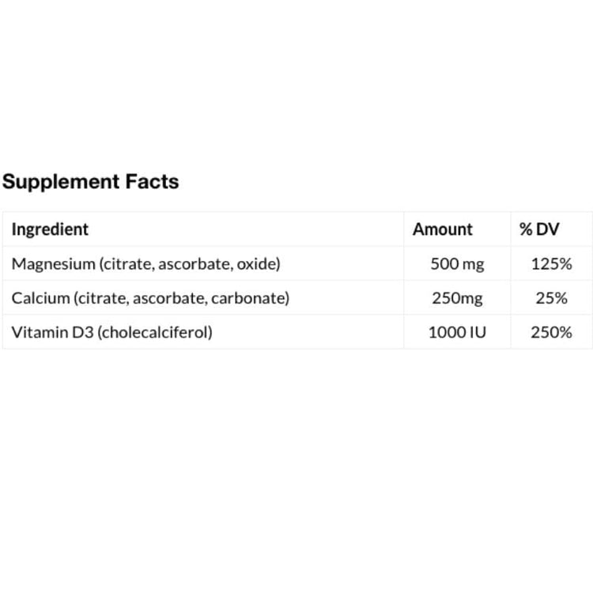593x593 pixels.
Task: Click the Supplement Facts heading
Action: [x=90, y=182]
